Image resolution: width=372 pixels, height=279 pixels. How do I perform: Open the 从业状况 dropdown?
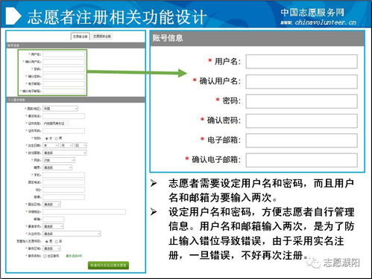[72, 234]
